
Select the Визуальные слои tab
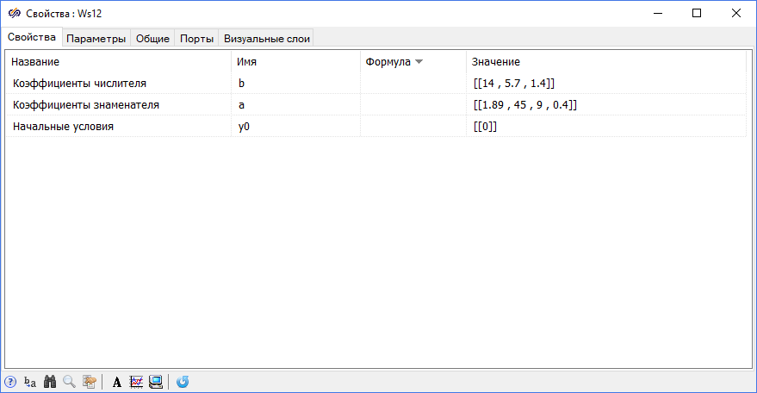tap(266, 39)
